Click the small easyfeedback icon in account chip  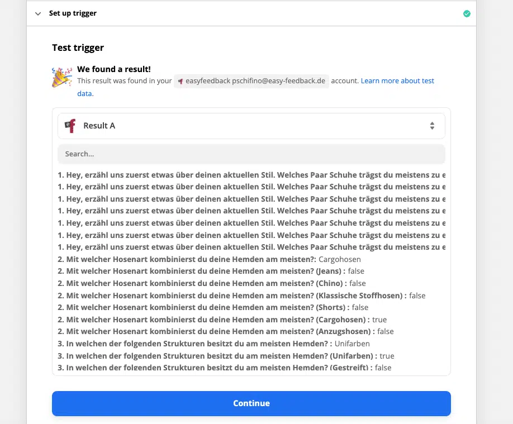point(180,81)
